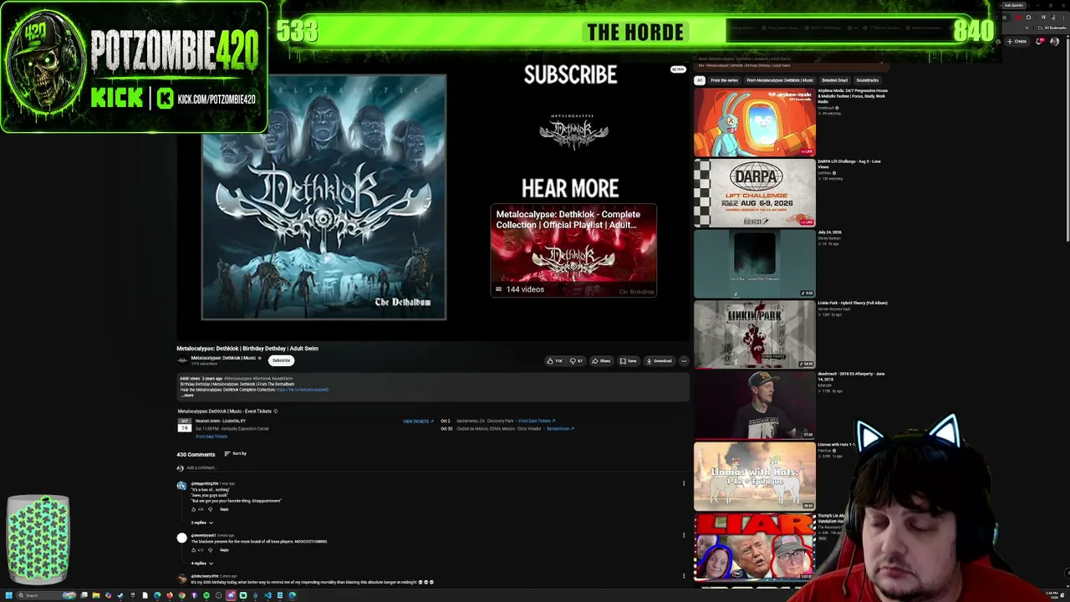1070x602 pixels.
Task: Open File Explorer from the taskbar
Action: (96, 595)
